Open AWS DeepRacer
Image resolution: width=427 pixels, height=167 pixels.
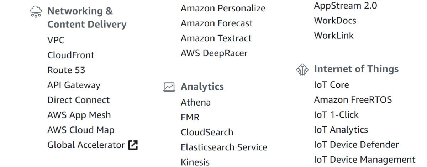pyautogui.click(x=214, y=53)
